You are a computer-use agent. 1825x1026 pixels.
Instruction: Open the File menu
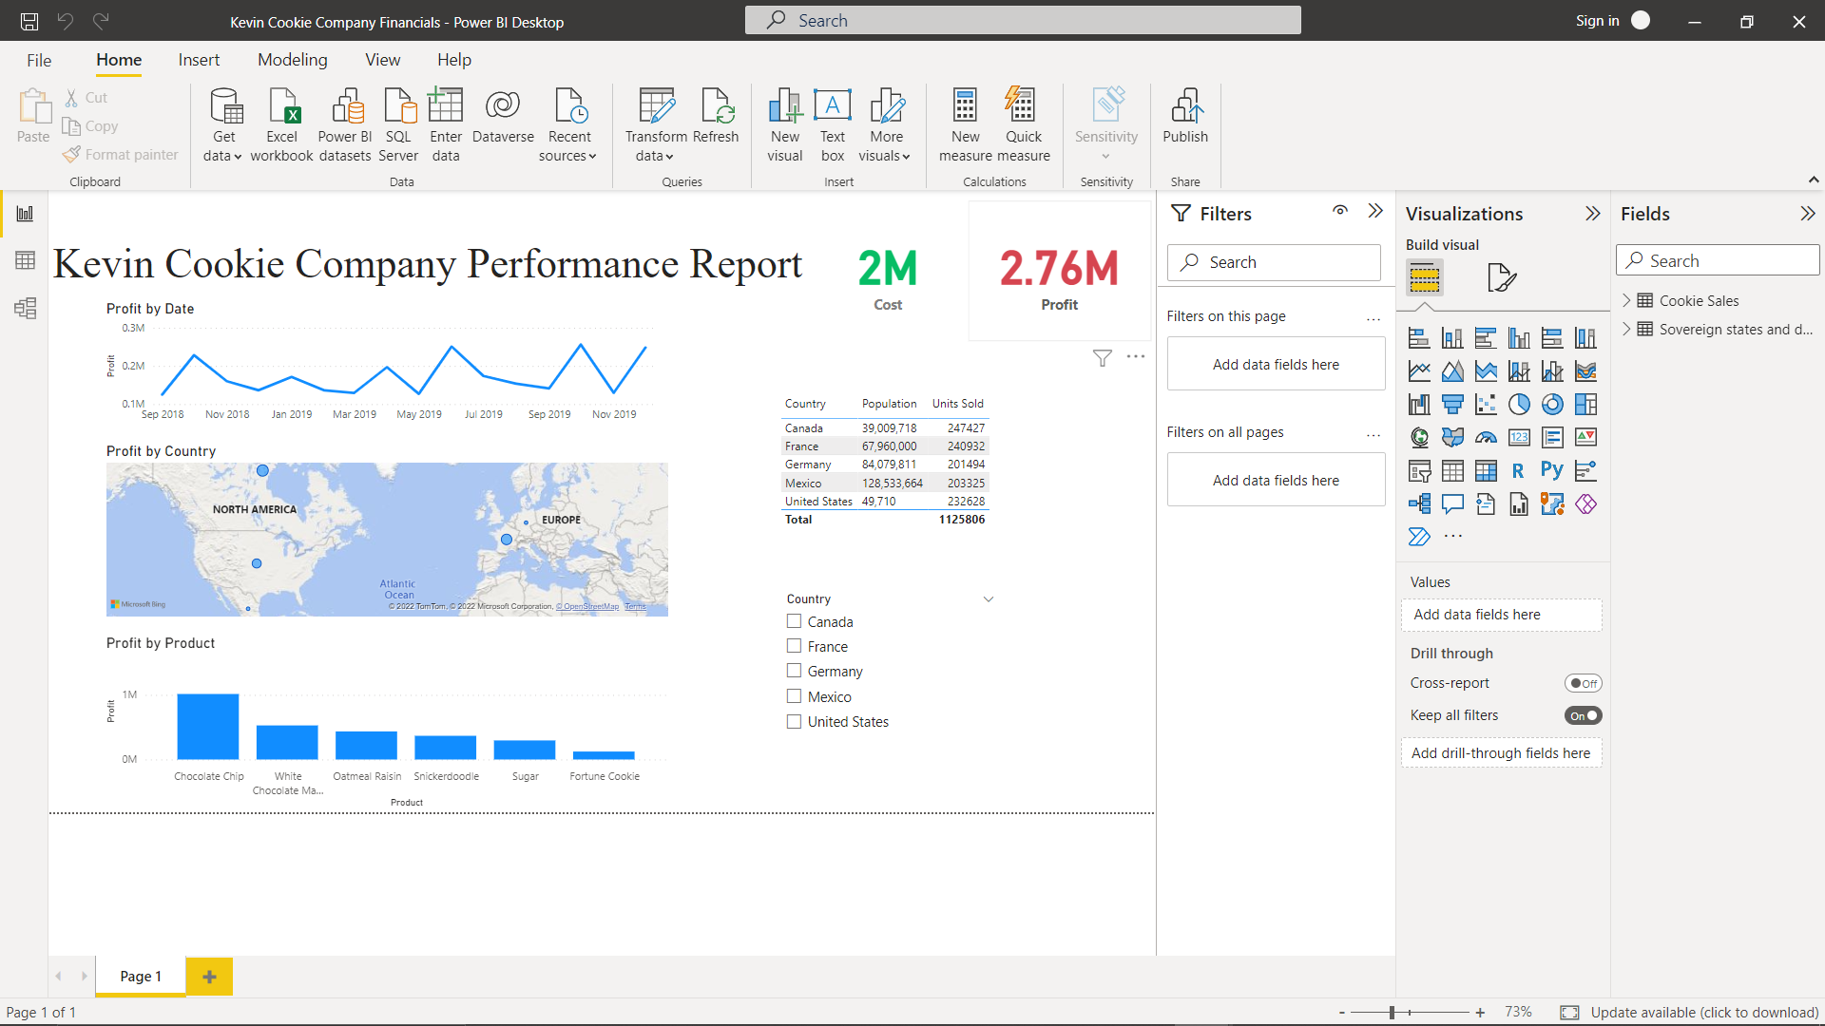click(x=39, y=60)
